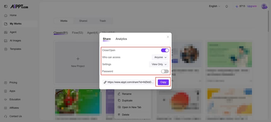Screen dimensions: 271x122
Task: Click the My Works folder icon
Action: 6,24
